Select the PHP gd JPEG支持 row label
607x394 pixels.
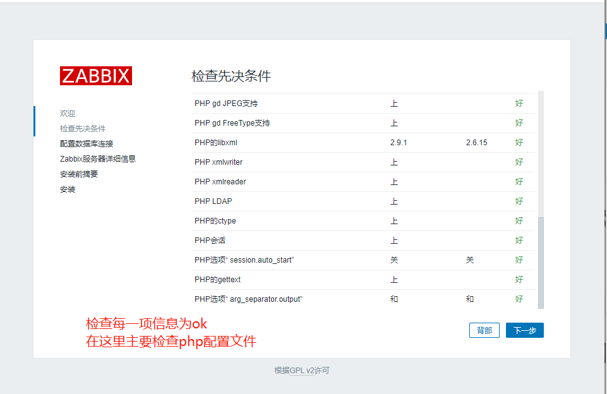[x=226, y=104]
